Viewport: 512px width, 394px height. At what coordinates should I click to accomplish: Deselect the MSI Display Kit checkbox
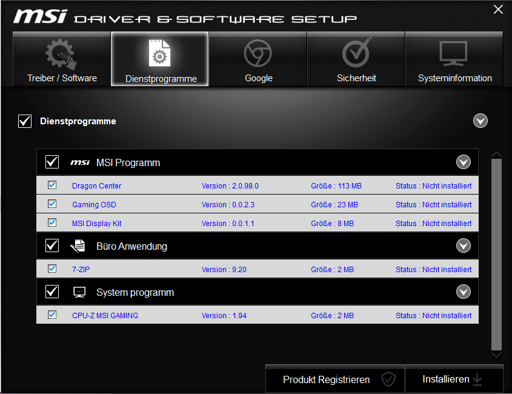[52, 223]
